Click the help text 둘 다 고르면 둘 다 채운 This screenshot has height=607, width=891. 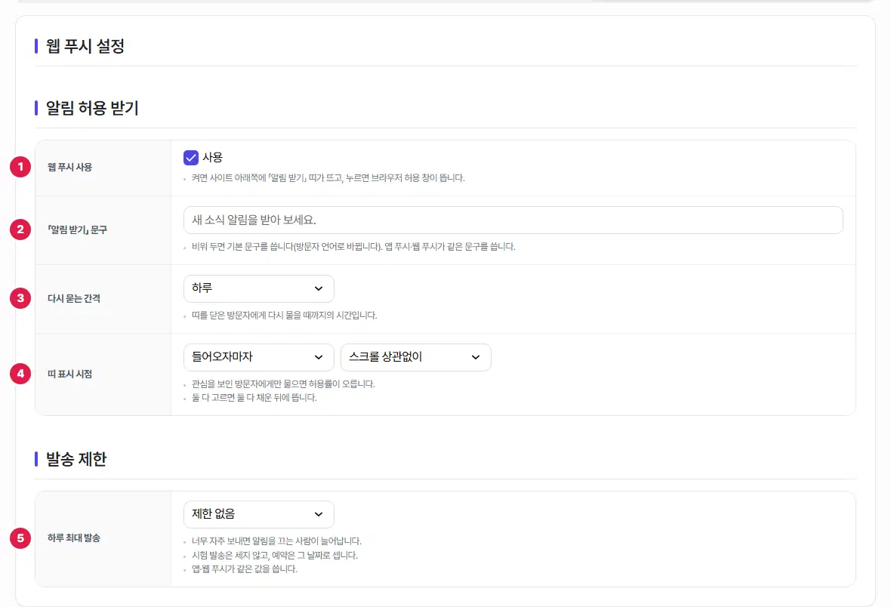(x=254, y=398)
